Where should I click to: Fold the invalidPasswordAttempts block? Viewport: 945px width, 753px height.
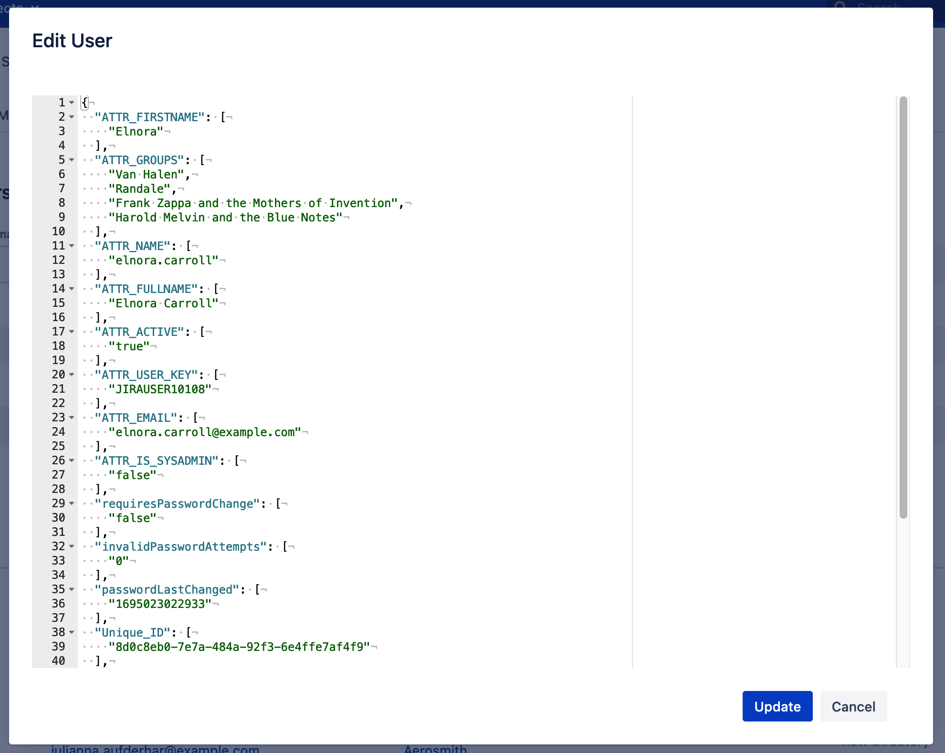click(x=72, y=546)
